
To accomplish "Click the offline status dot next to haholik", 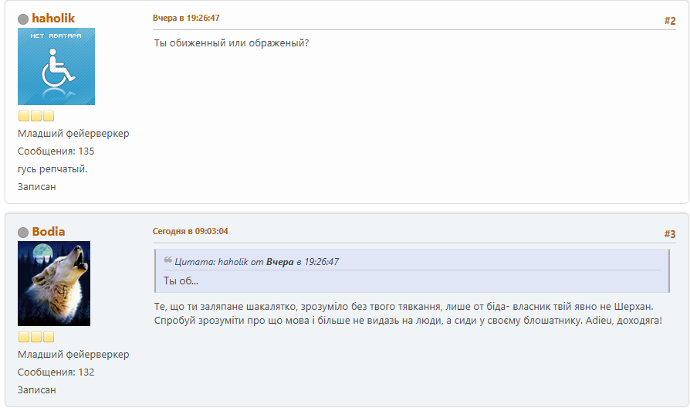I will click(x=23, y=19).
